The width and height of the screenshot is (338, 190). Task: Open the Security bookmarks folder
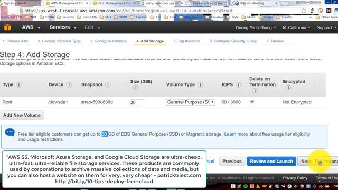[x=65, y=17]
